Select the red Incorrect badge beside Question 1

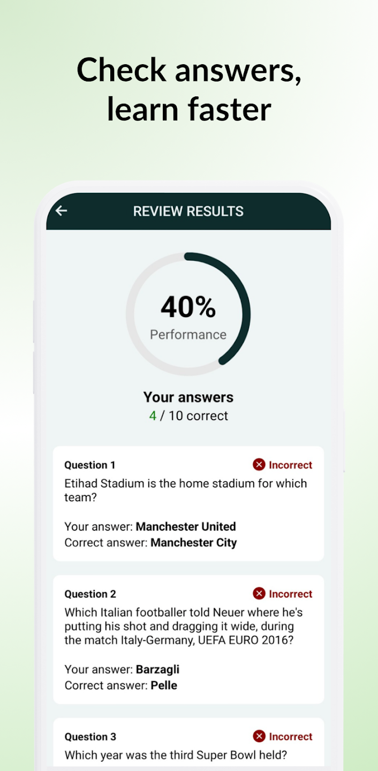pyautogui.click(x=282, y=465)
